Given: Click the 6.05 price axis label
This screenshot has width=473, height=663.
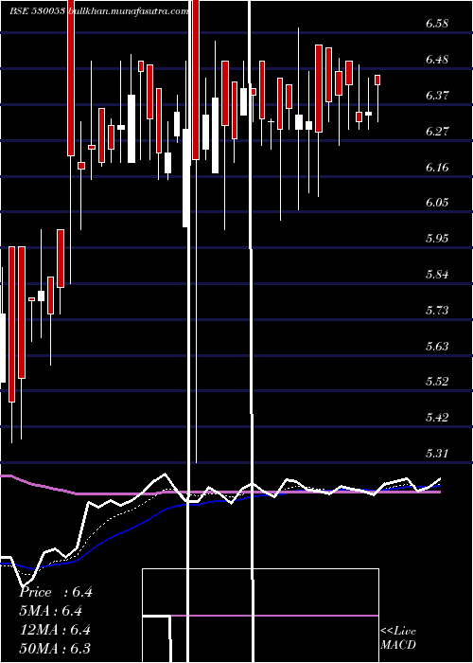Looking at the screenshot, I should pos(436,203).
